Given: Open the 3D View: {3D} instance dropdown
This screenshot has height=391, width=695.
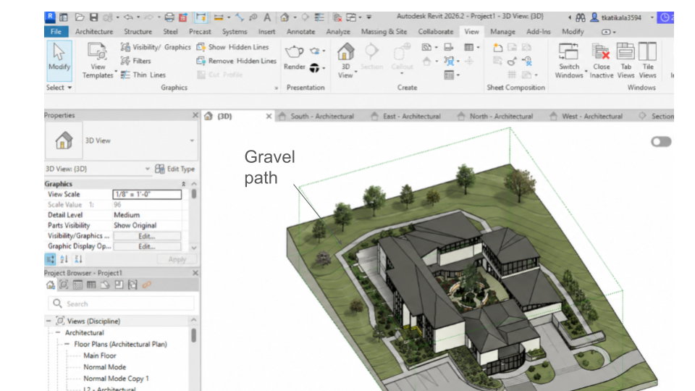Looking at the screenshot, I should (147, 169).
